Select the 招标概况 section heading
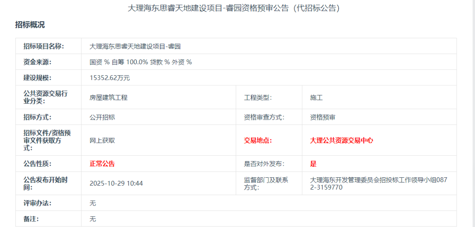Image resolution: width=475 pixels, height=227 pixels. coord(30,25)
